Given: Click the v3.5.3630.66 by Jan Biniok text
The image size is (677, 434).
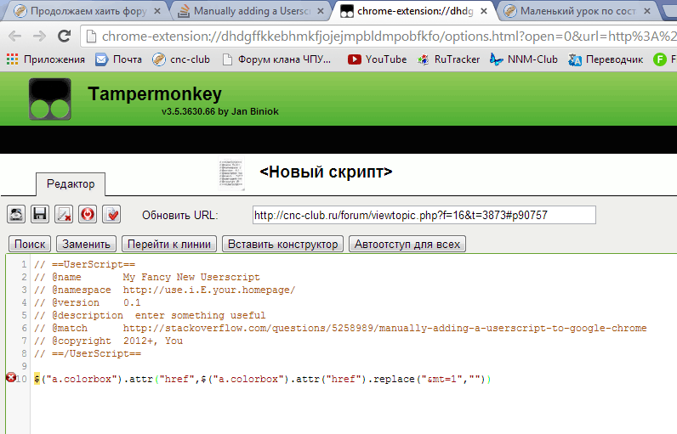Looking at the screenshot, I should 220,111.
